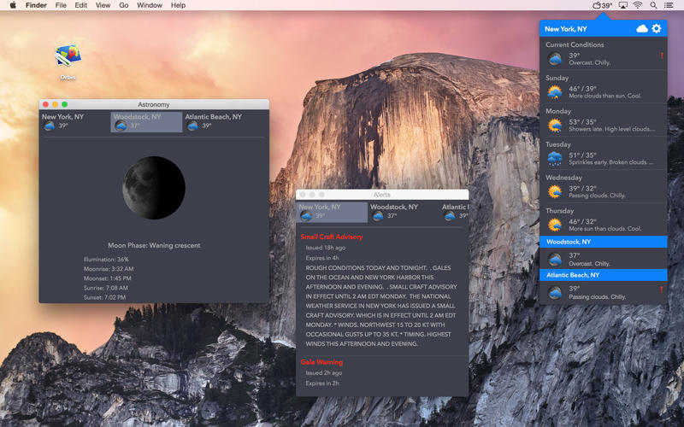Screen dimensions: 684x427
Task: Switch to Woodstock, NY tab in Alerts window
Action: click(394, 212)
